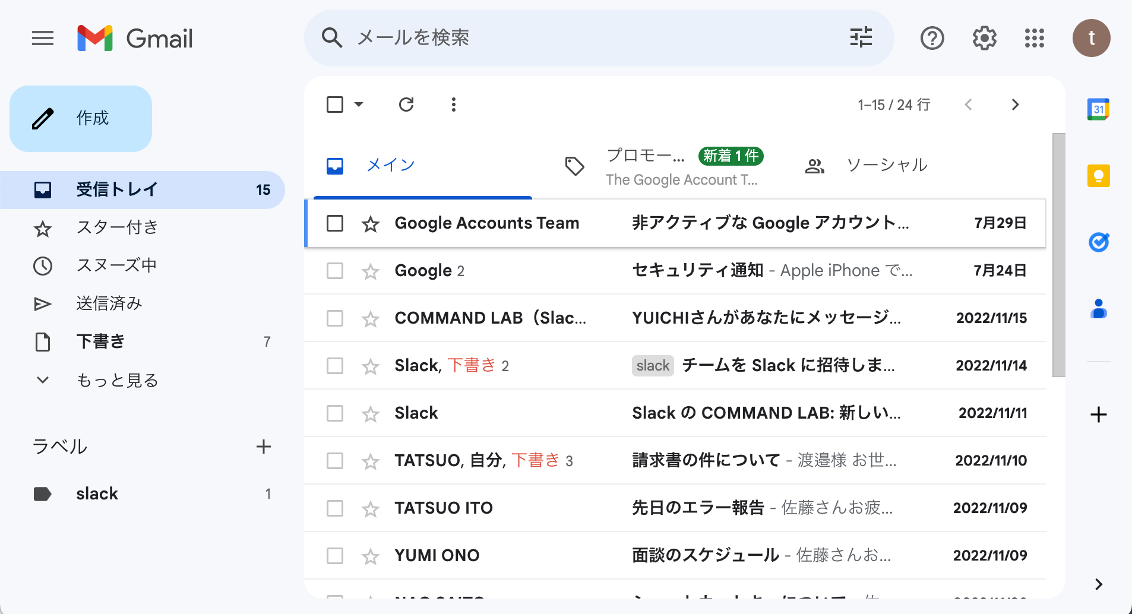Refresh the inbox
This screenshot has height=614, width=1132.
point(406,105)
